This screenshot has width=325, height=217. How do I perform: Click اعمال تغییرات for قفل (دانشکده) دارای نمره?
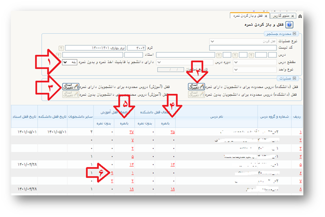coord(196,86)
